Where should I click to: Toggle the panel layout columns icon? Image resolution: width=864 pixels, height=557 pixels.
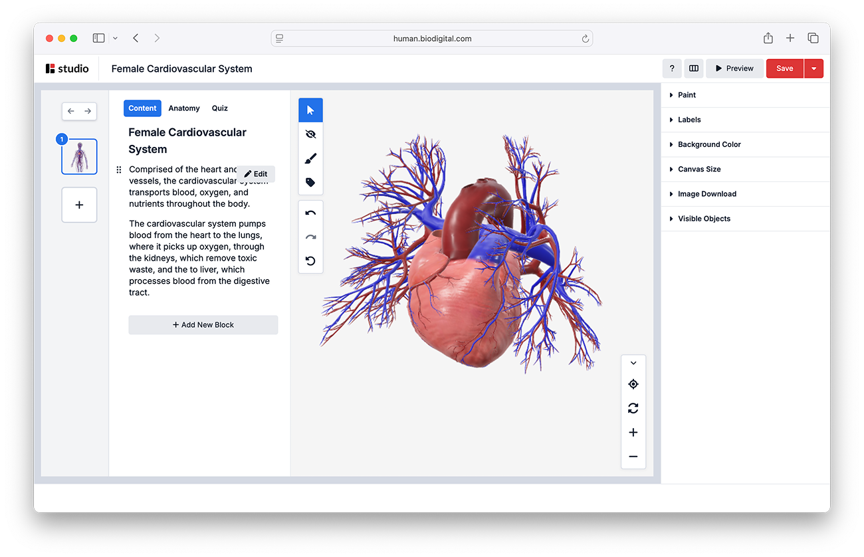[x=694, y=68]
